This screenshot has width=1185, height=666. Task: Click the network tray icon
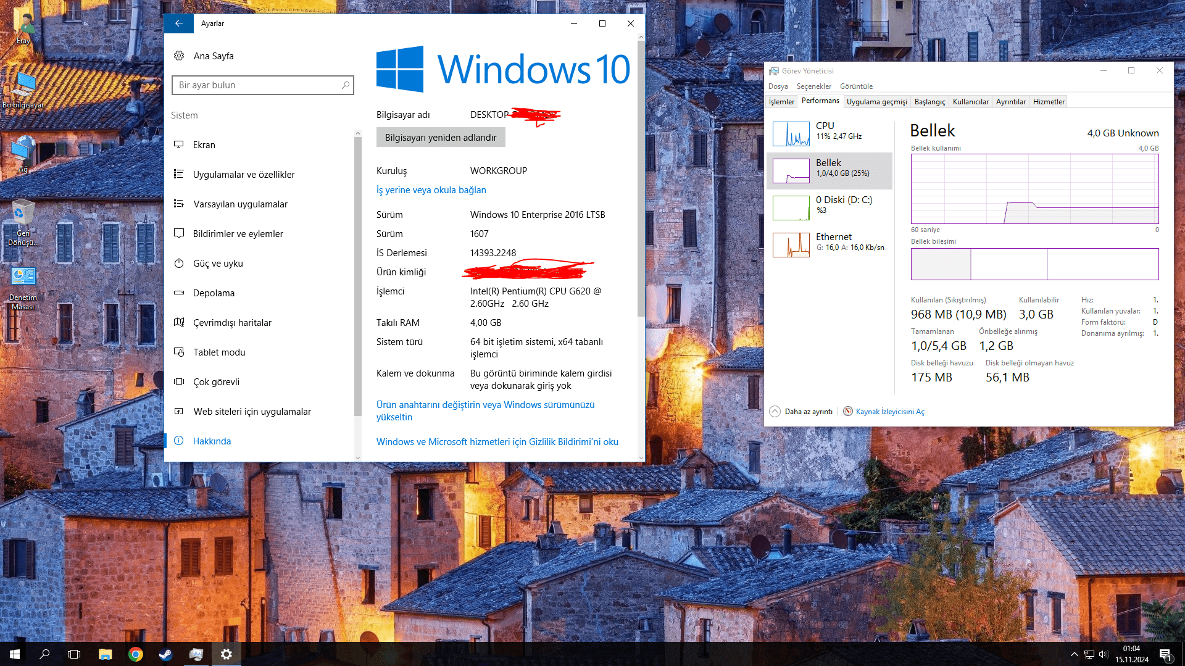pyautogui.click(x=1089, y=654)
